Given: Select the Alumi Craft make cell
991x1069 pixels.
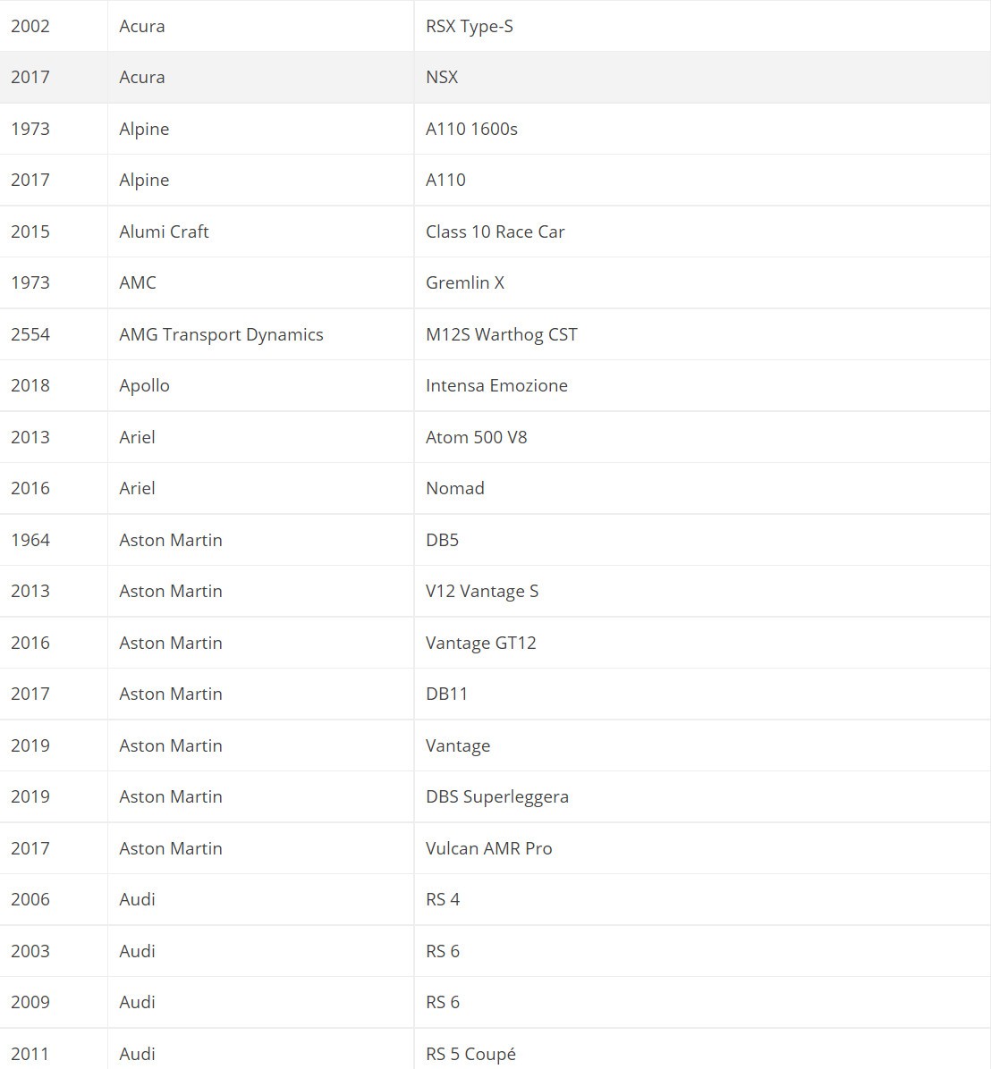Looking at the screenshot, I should tap(164, 231).
